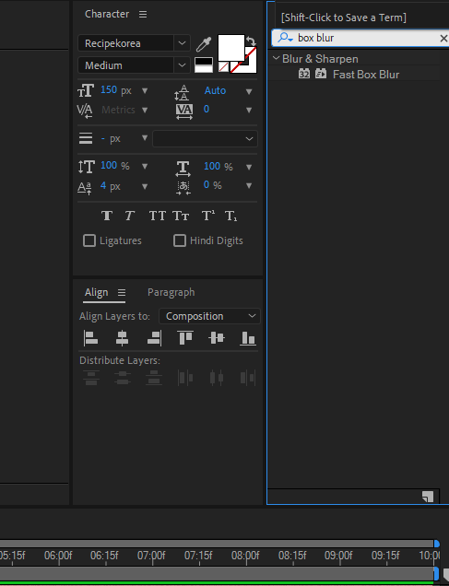This screenshot has width=449, height=586.
Task: Click the baseline shift icon
Action: pos(85,188)
